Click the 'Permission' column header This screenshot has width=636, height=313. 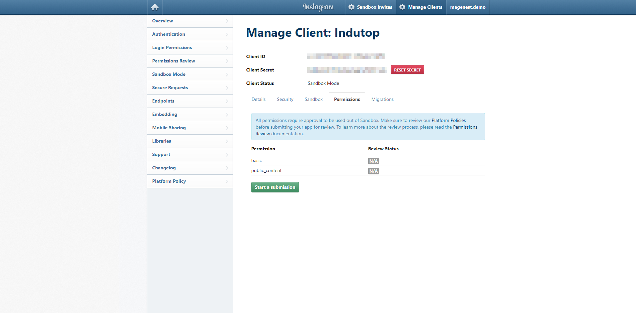pos(263,149)
